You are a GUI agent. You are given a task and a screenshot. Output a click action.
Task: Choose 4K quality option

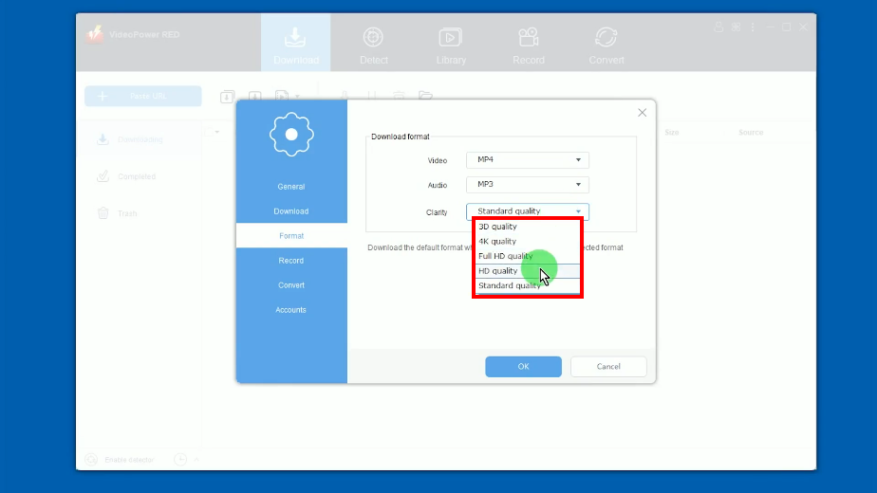click(528, 242)
